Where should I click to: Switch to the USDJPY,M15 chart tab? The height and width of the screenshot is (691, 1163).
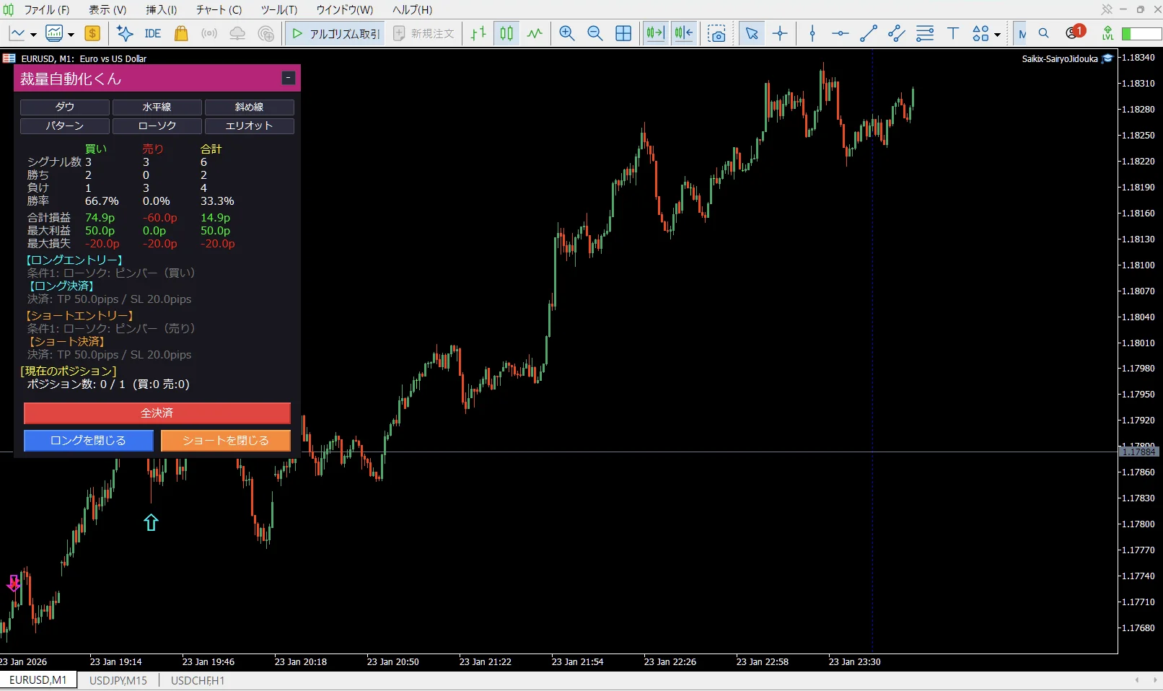(x=118, y=680)
